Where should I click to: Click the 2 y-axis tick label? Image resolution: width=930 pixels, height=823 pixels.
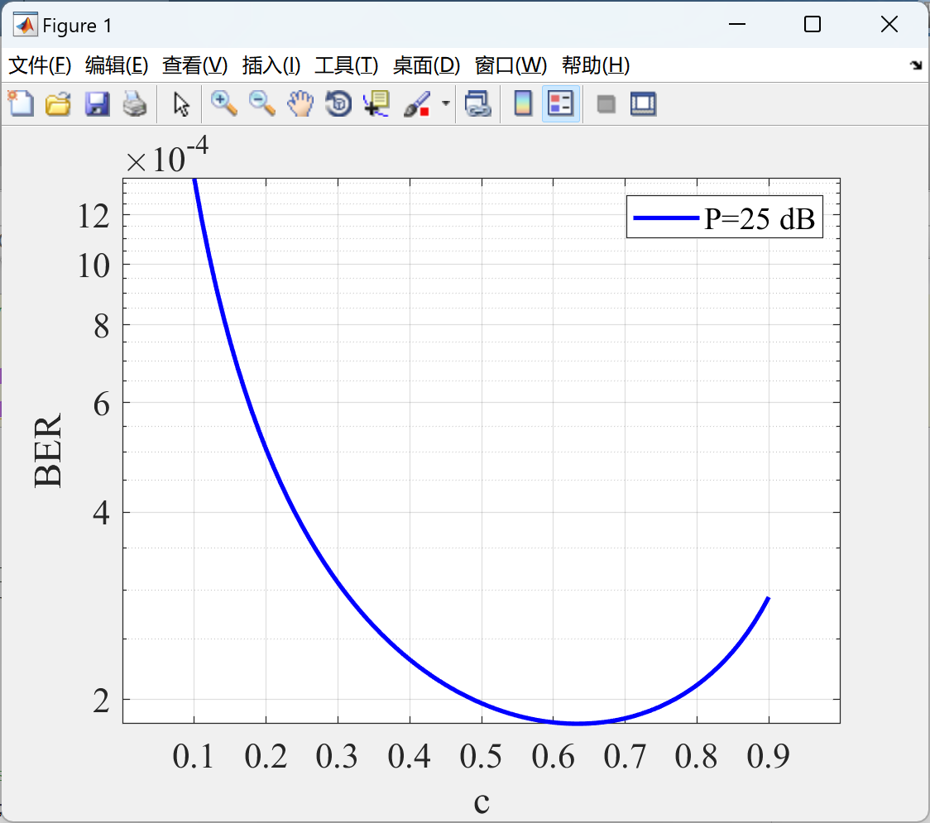pos(102,701)
